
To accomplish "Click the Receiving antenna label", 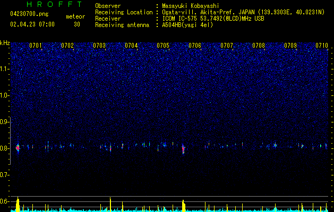I will 122,25.
